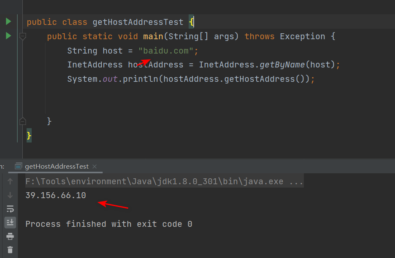
Task: Run the getHostAddressTest class from gutter
Action: click(8, 21)
